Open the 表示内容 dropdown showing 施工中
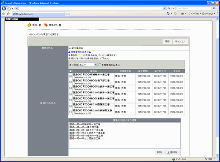This screenshot has width=220, height=162. tap(88, 65)
